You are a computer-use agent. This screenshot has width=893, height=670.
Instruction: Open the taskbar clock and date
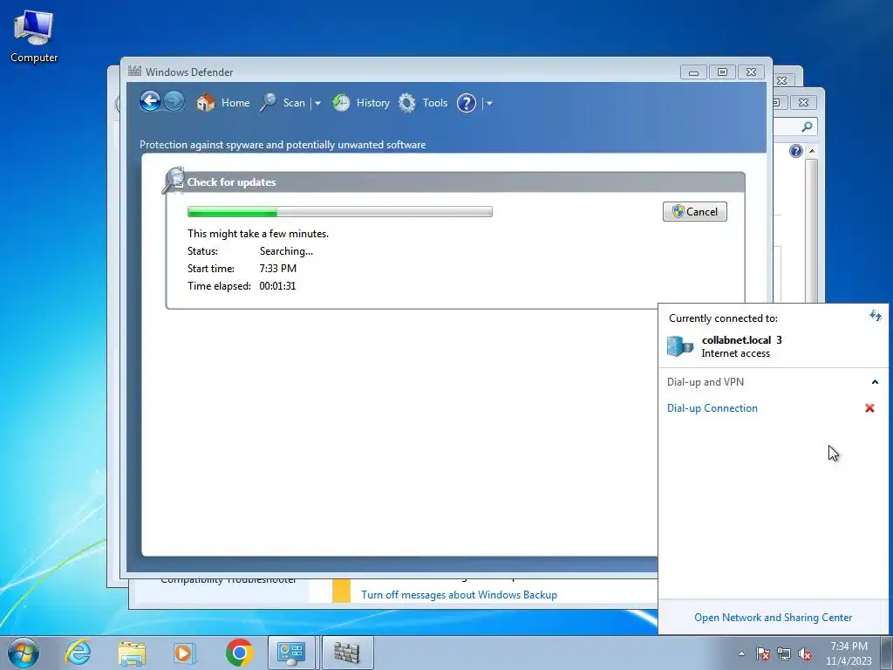(849, 653)
